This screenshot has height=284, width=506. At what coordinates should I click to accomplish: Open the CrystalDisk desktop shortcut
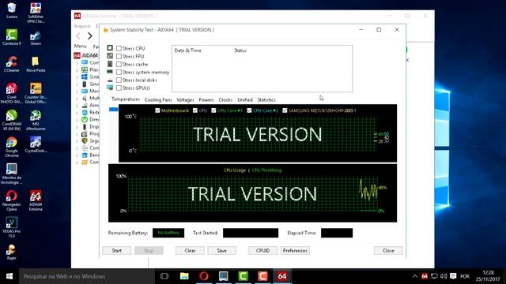click(x=36, y=144)
